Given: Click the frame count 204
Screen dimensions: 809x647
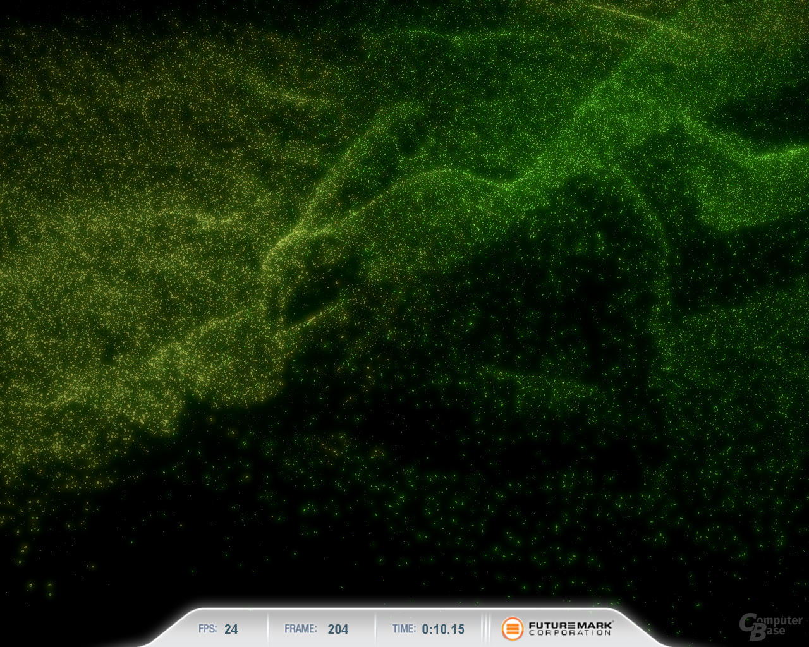Looking at the screenshot, I should (338, 629).
